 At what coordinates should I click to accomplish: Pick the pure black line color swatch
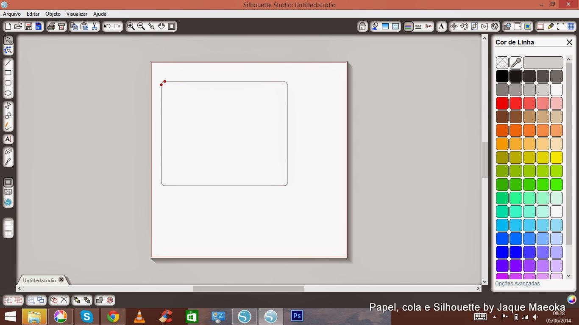[x=502, y=76]
